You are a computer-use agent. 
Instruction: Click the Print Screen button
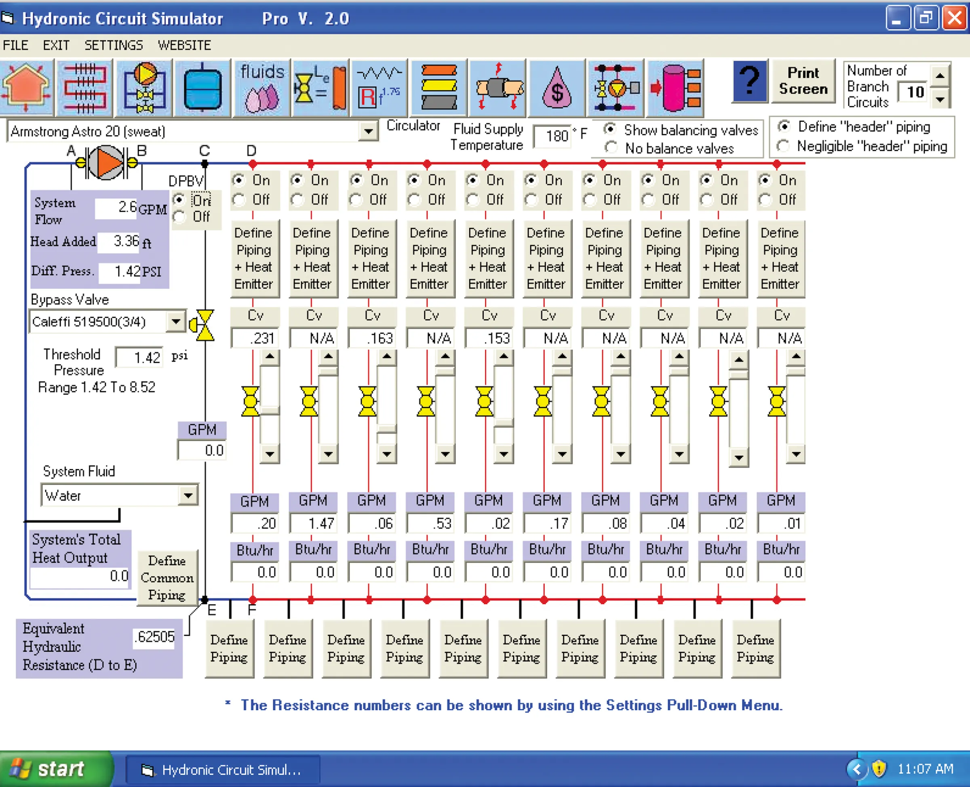pyautogui.click(x=803, y=81)
